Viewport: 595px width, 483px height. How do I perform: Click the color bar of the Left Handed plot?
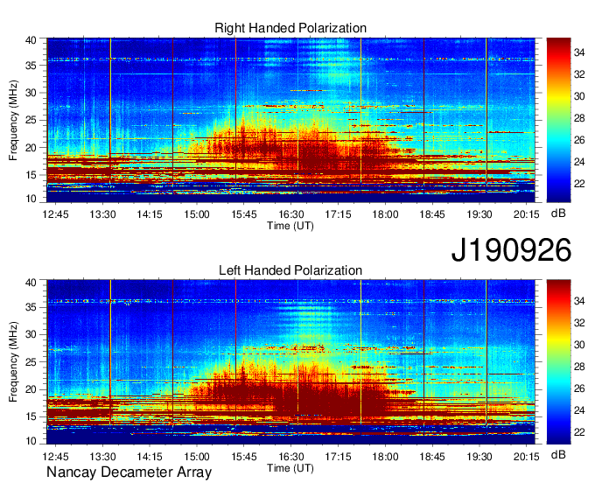click(558, 361)
